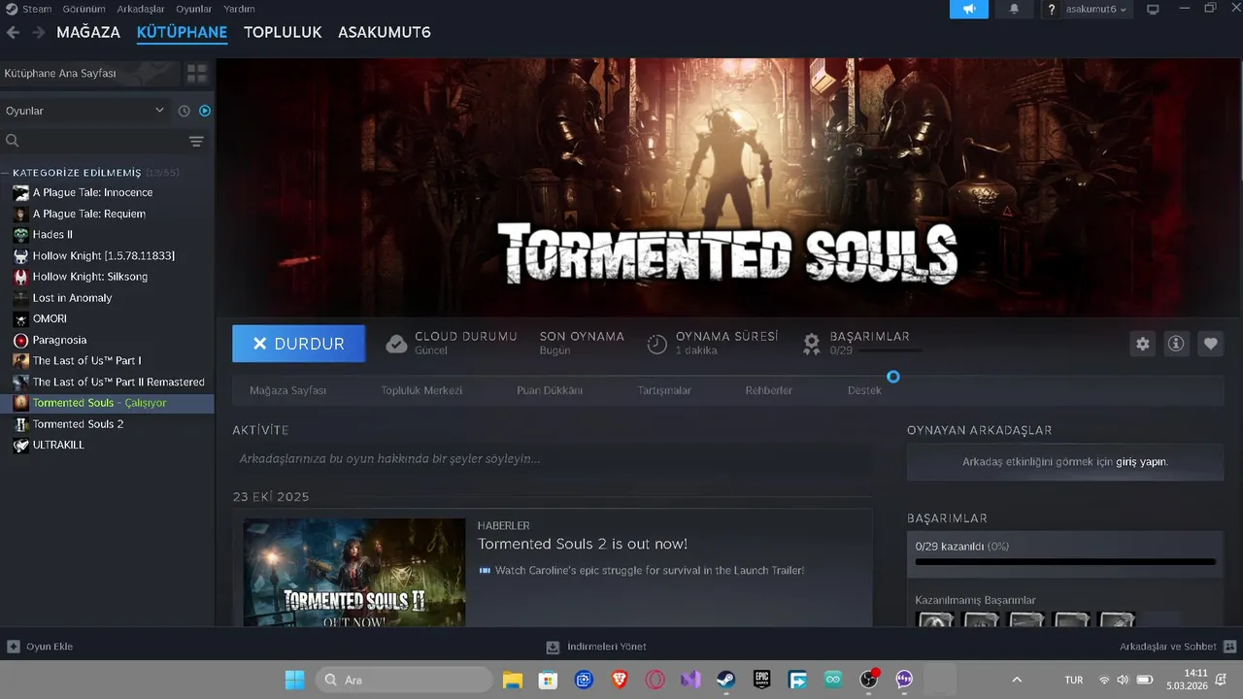Go to the MAĞAZA tab

pyautogui.click(x=88, y=32)
